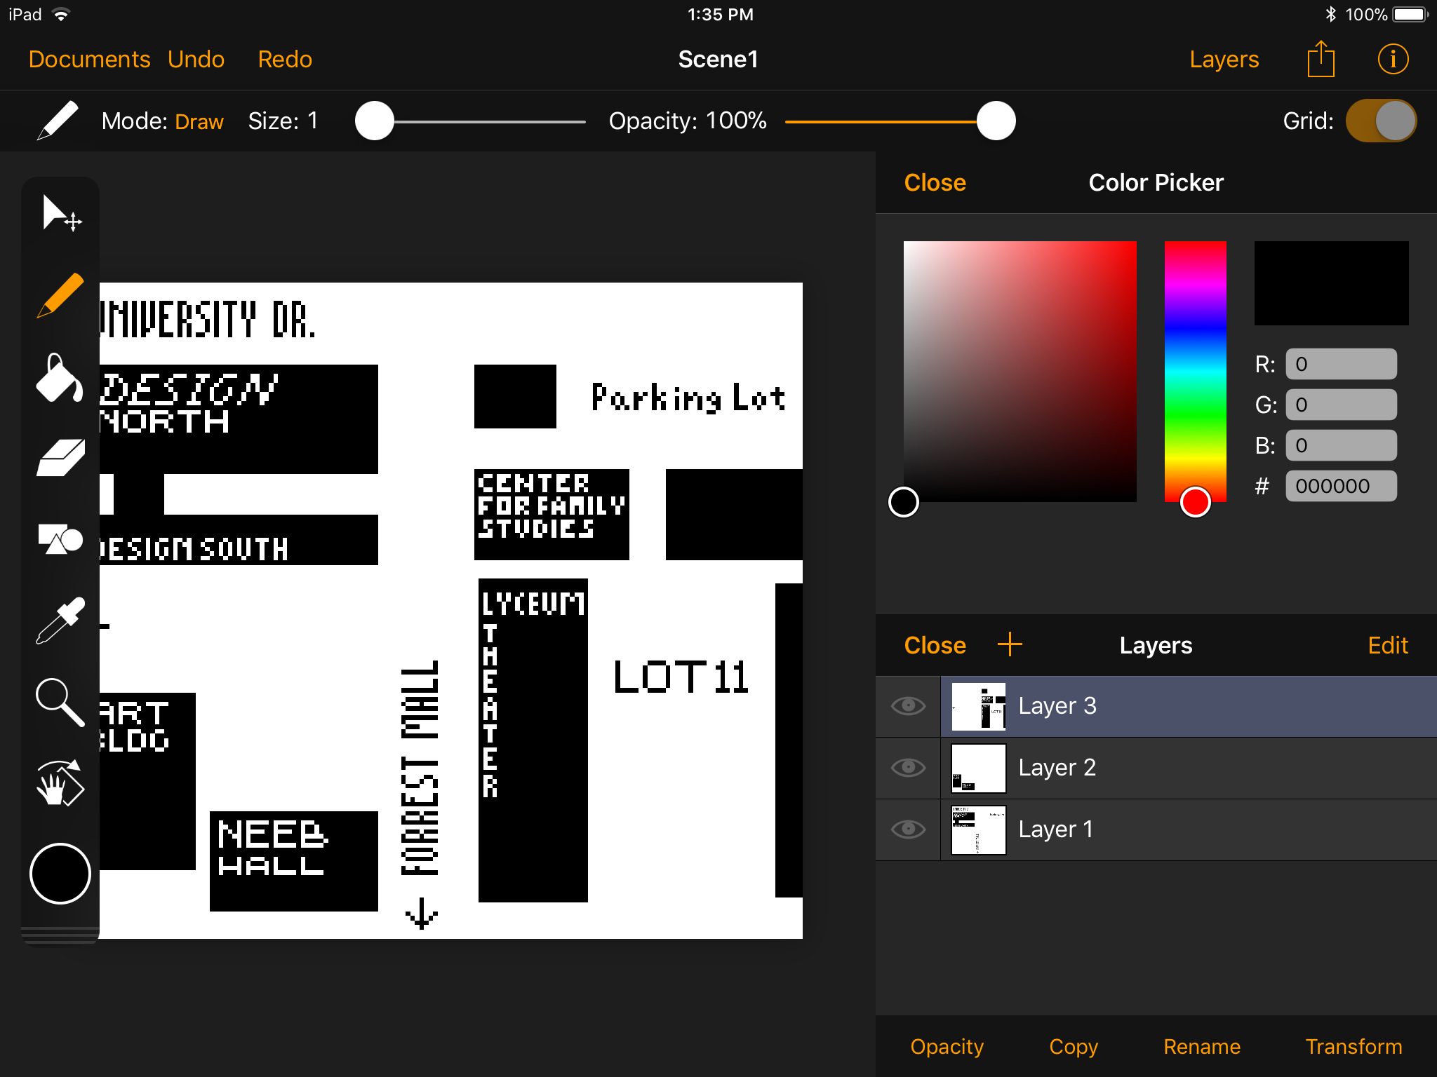
Task: Open Documents from top bar
Action: pos(89,60)
